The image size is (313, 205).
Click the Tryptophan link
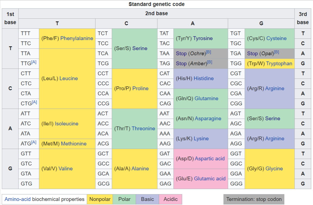coord(279,64)
